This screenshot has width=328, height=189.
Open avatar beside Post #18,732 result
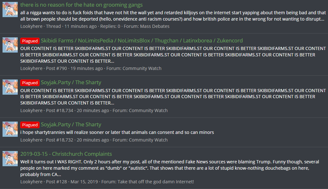click(10, 129)
